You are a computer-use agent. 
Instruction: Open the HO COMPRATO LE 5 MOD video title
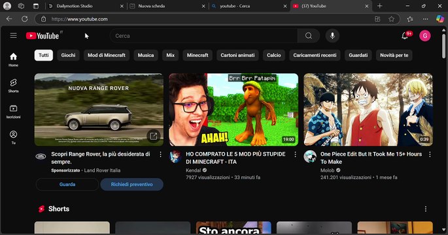tap(235, 158)
